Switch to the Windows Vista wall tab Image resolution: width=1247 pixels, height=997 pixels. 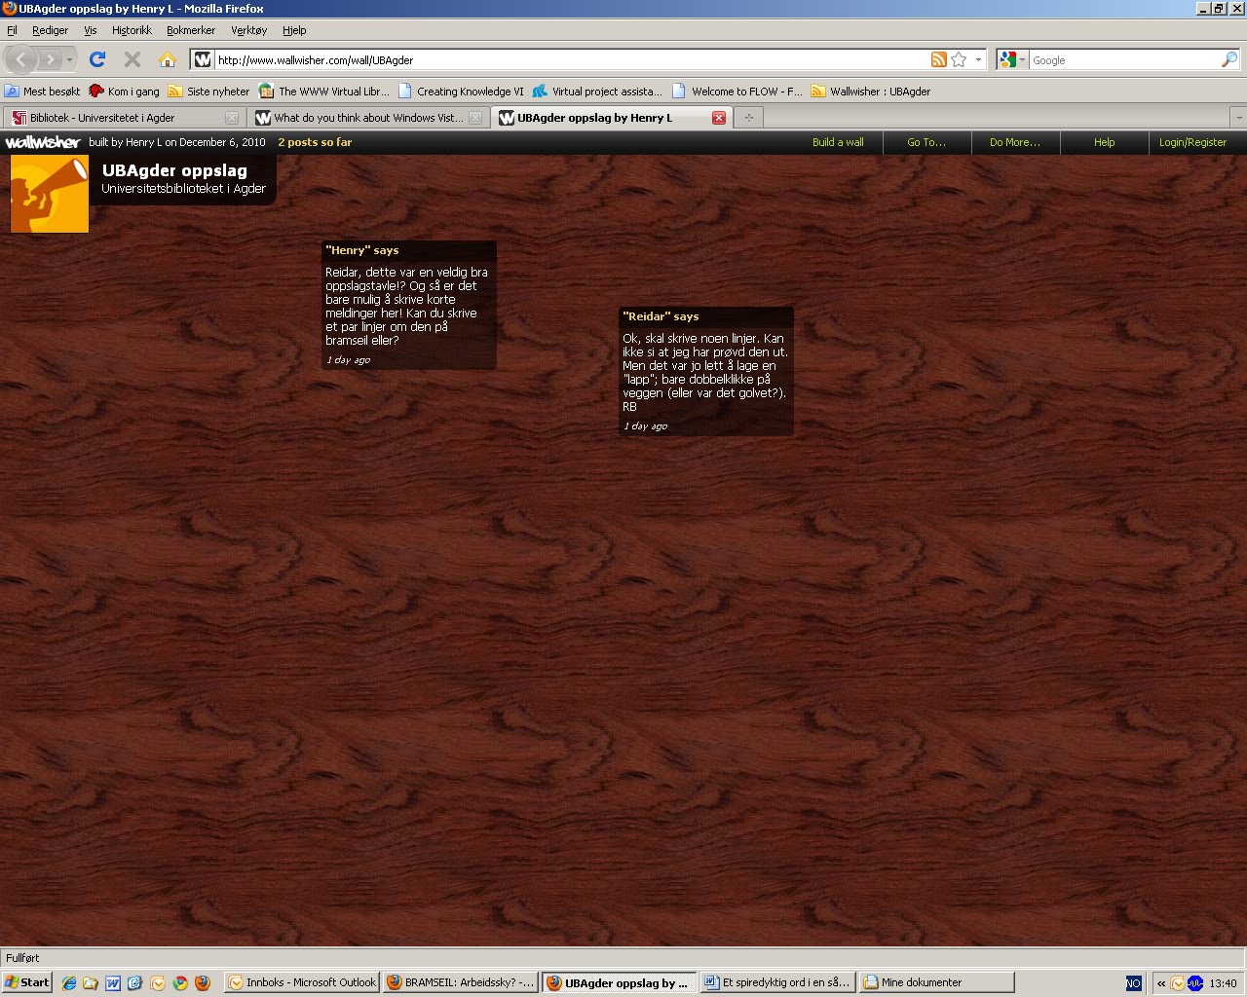click(x=360, y=118)
